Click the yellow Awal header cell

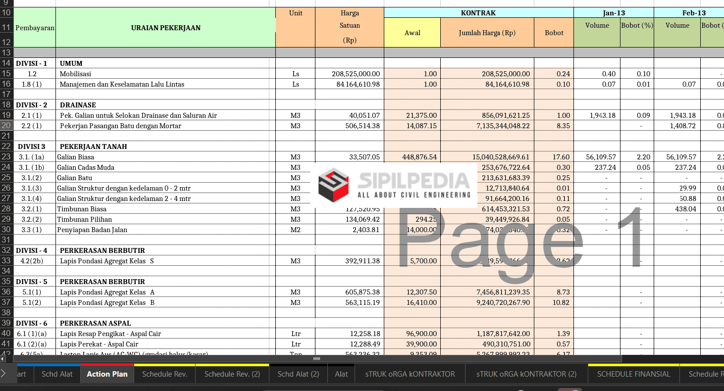pyautogui.click(x=412, y=33)
